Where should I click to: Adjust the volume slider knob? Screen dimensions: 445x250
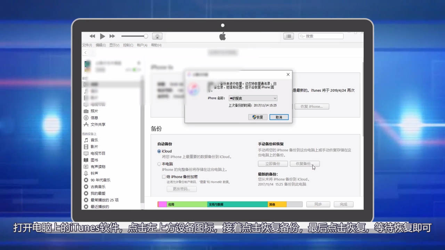(146, 36)
